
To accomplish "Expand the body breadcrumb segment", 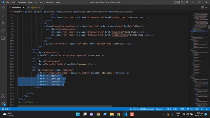I will 39,12.
